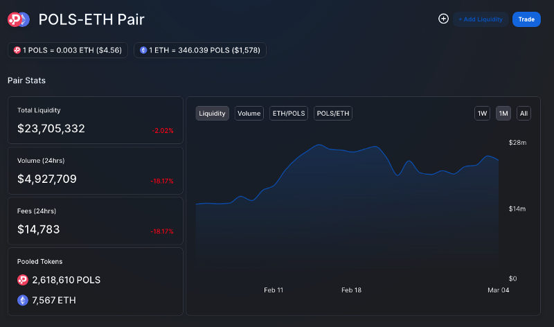Click the Volume (24hrs) label
This screenshot has height=327, width=554.
click(41, 161)
